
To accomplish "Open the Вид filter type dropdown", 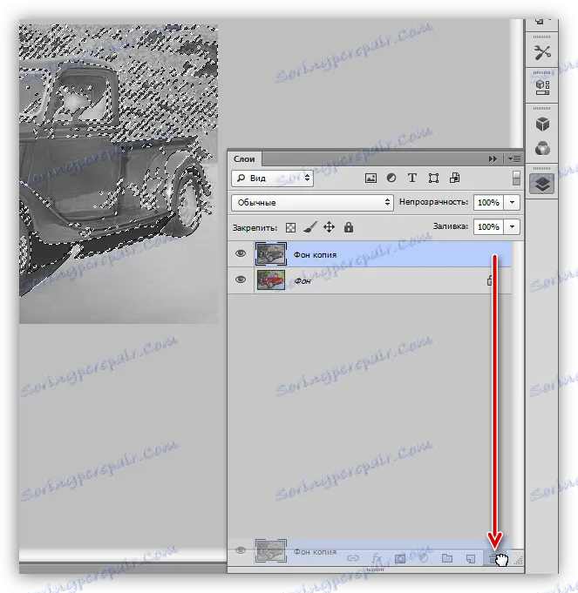I will [x=272, y=179].
